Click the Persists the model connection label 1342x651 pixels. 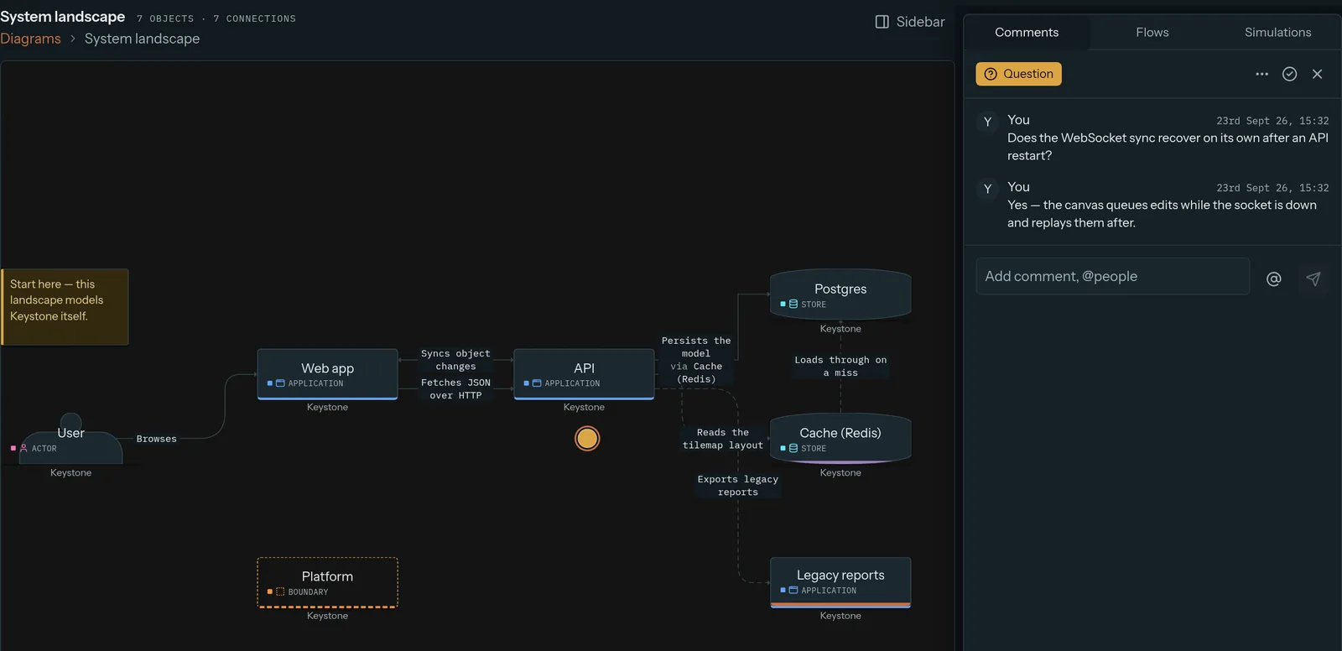click(x=696, y=360)
